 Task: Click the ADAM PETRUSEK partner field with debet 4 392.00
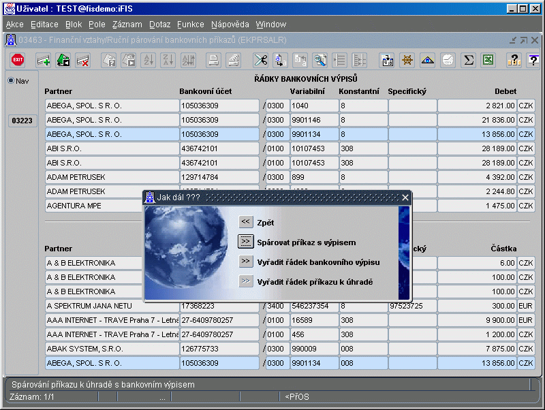coord(110,177)
